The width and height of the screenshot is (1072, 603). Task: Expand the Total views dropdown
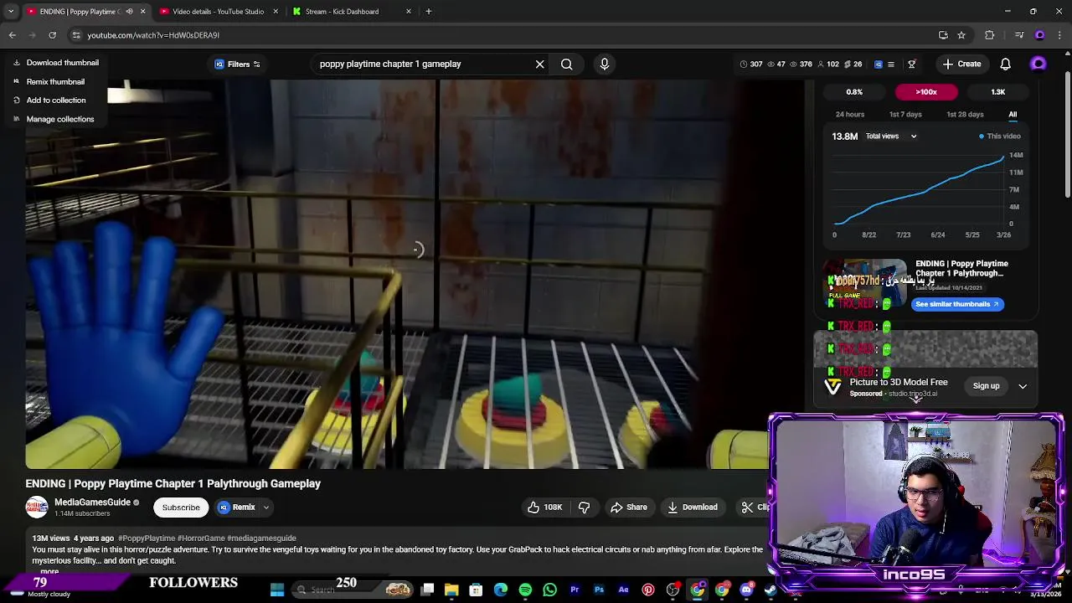(891, 137)
